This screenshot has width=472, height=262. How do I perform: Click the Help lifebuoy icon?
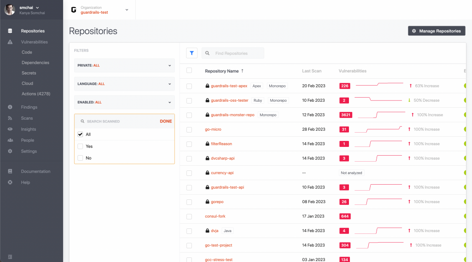[x=10, y=182]
